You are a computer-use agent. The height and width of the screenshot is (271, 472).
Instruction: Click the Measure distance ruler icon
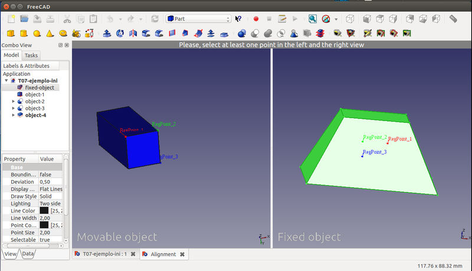click(453, 19)
